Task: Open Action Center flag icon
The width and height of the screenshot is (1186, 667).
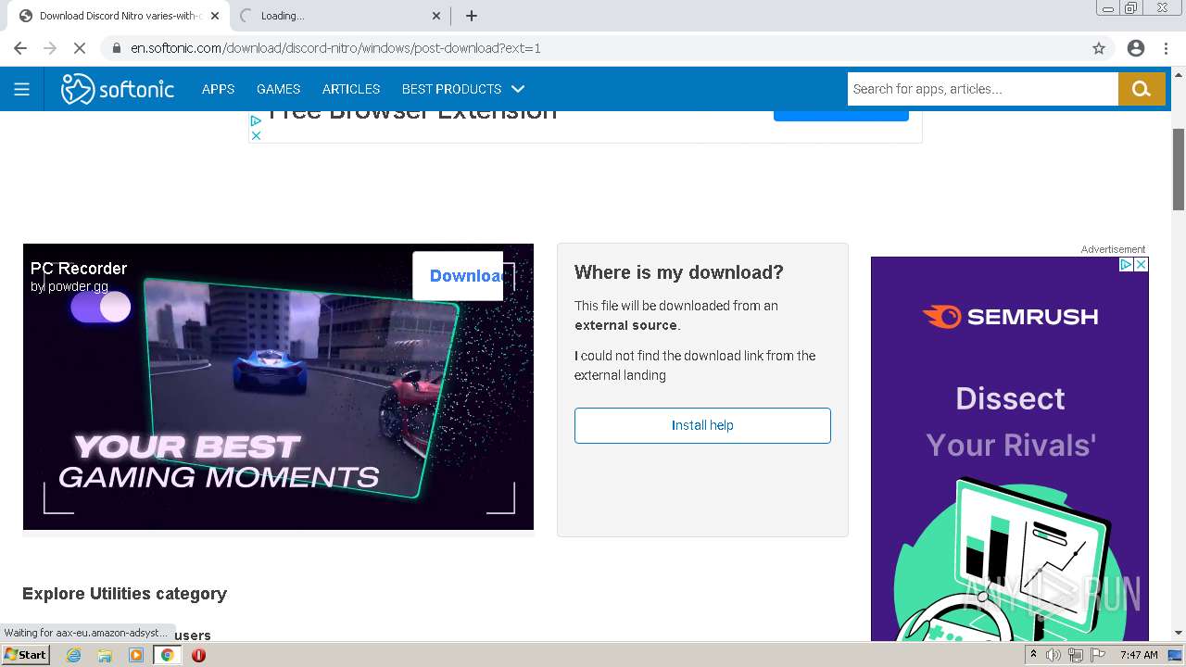Action: tap(1098, 655)
